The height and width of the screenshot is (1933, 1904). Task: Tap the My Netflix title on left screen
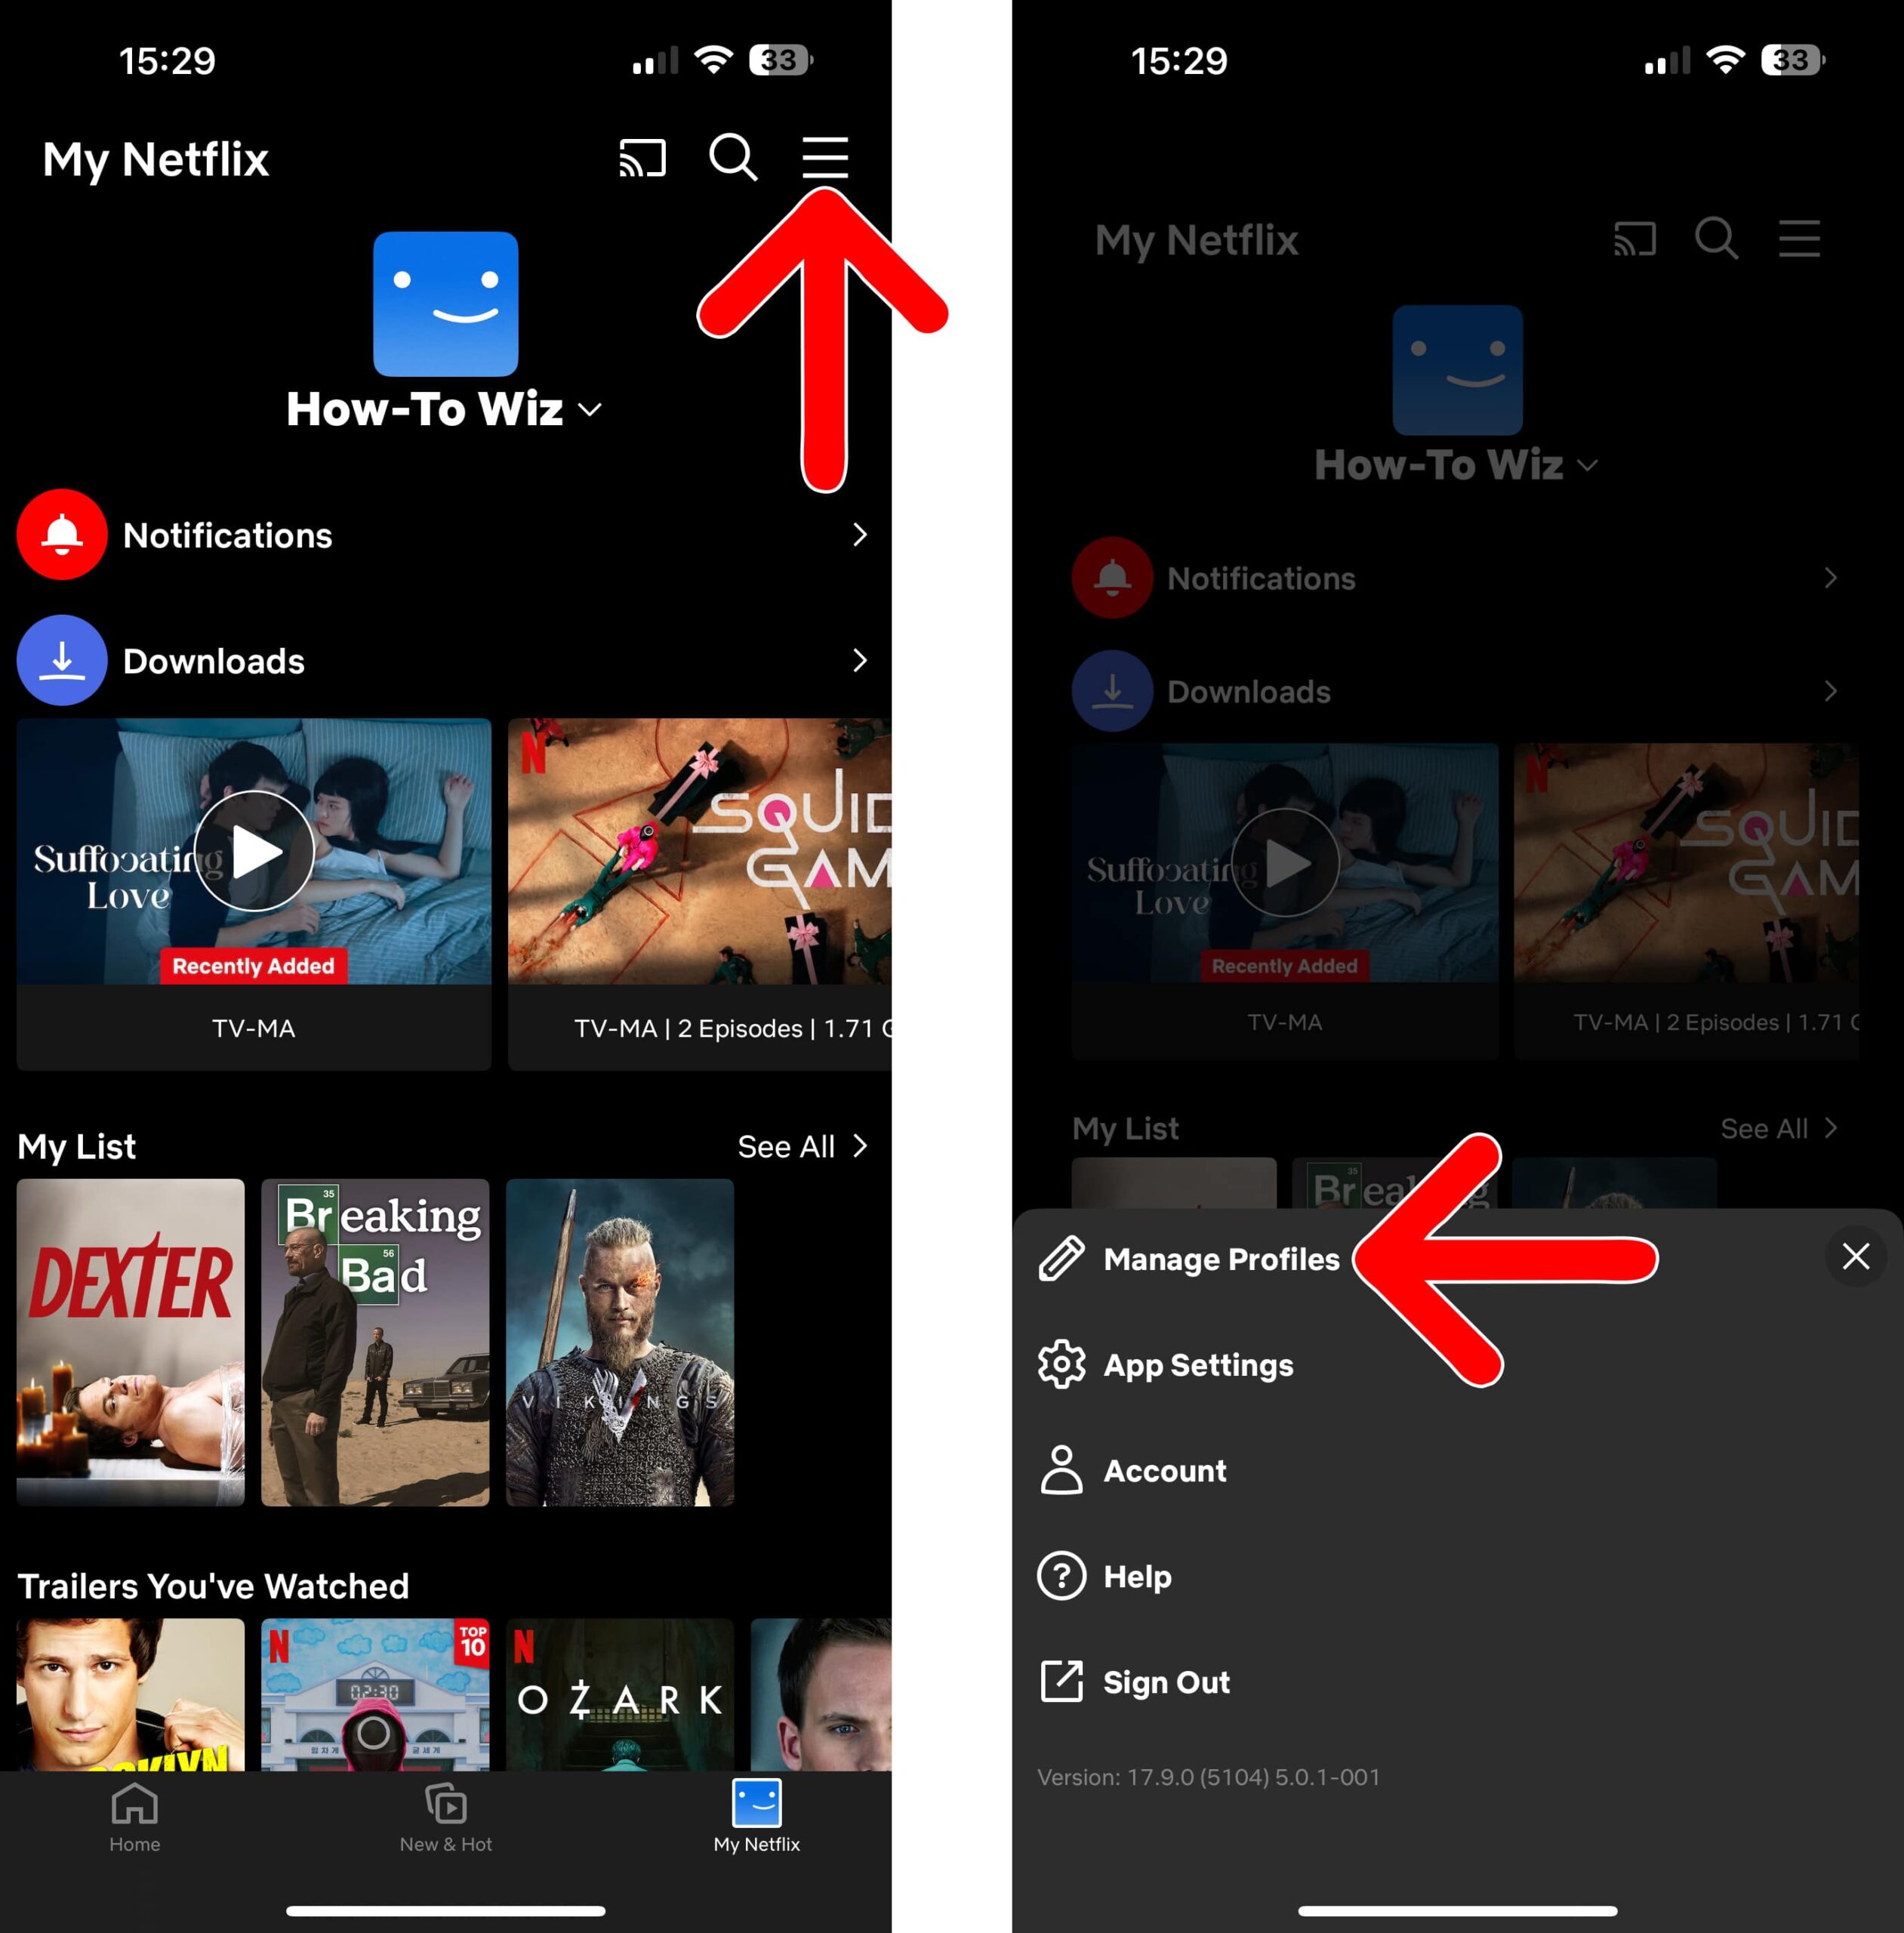156,160
